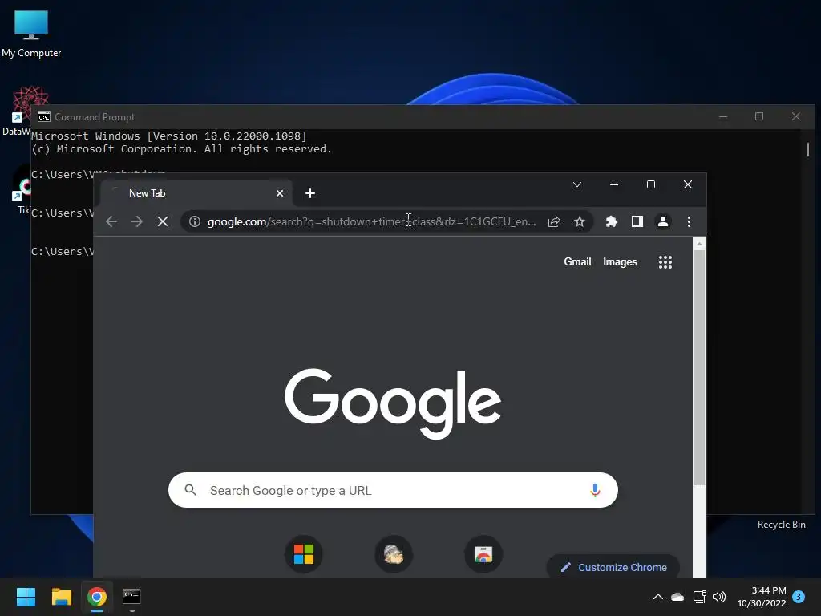Open the Windows Start menu
821x616 pixels.
pos(26,597)
